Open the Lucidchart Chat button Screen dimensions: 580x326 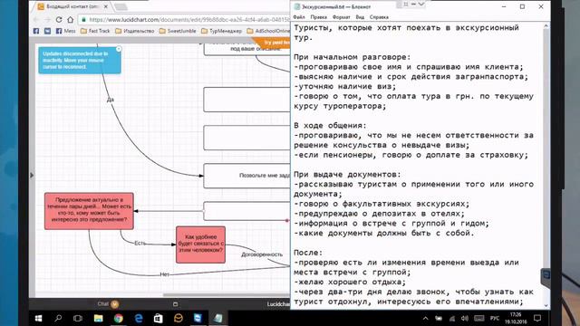click(x=108, y=304)
